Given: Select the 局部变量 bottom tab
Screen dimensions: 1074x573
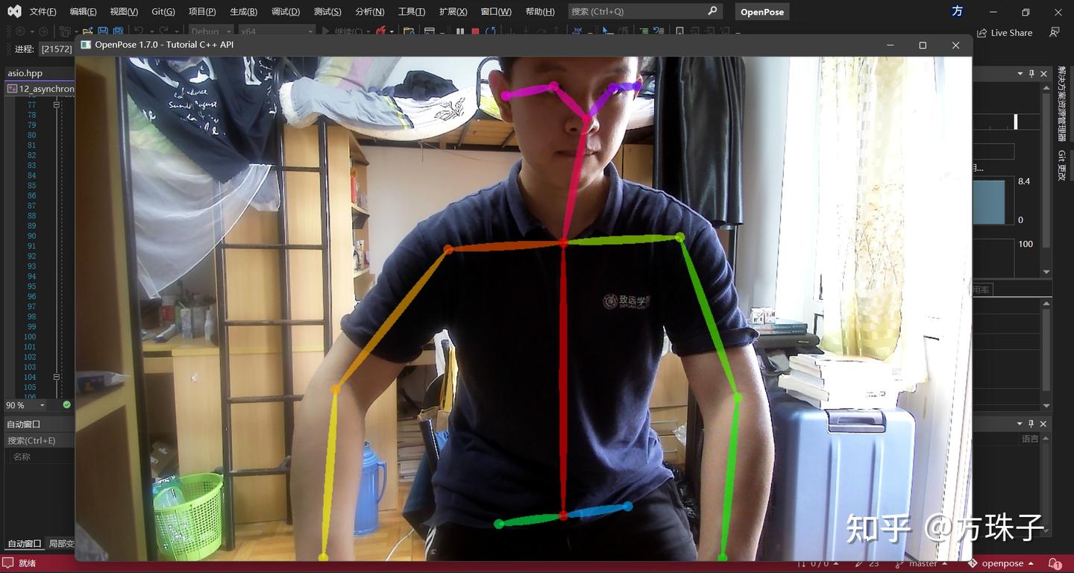Looking at the screenshot, I should pyautogui.click(x=61, y=544).
